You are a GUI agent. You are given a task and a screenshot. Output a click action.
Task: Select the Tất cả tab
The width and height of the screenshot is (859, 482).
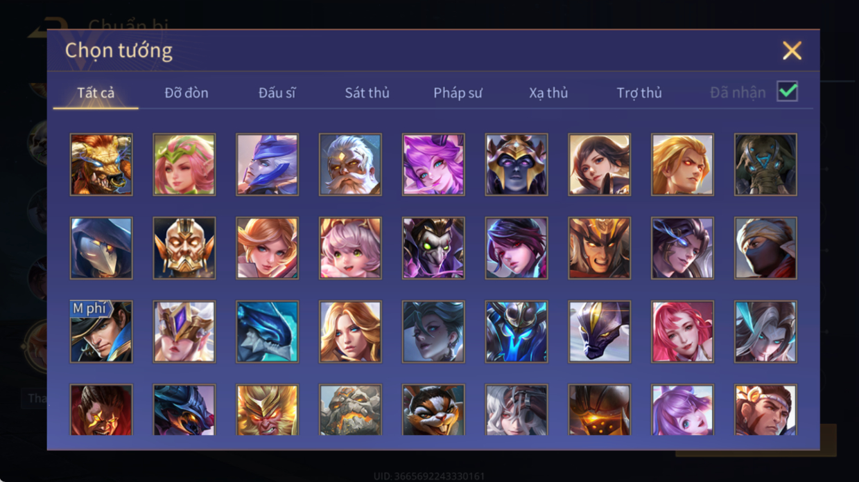click(96, 93)
